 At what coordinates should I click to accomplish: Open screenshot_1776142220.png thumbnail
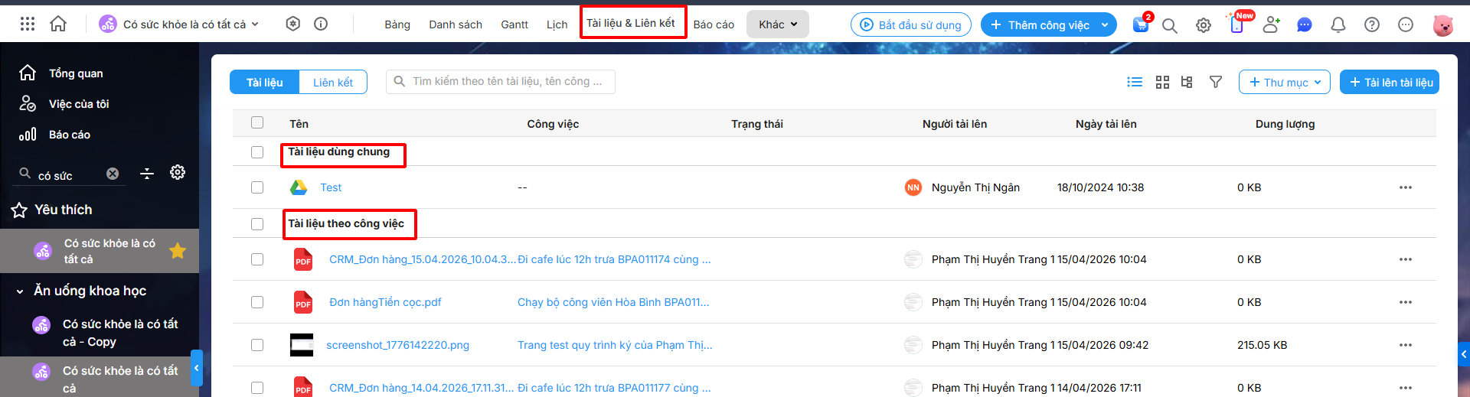click(x=302, y=345)
